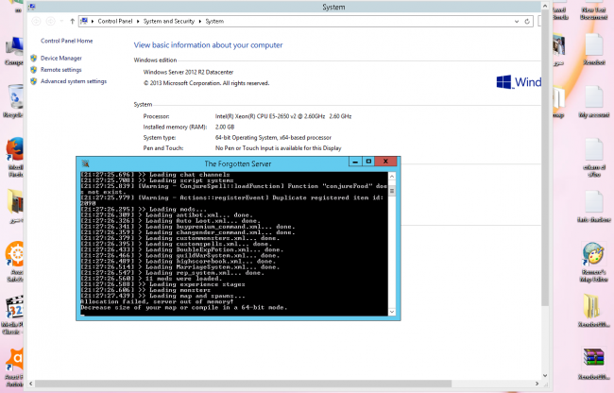Select My account file on desktop

point(593,101)
